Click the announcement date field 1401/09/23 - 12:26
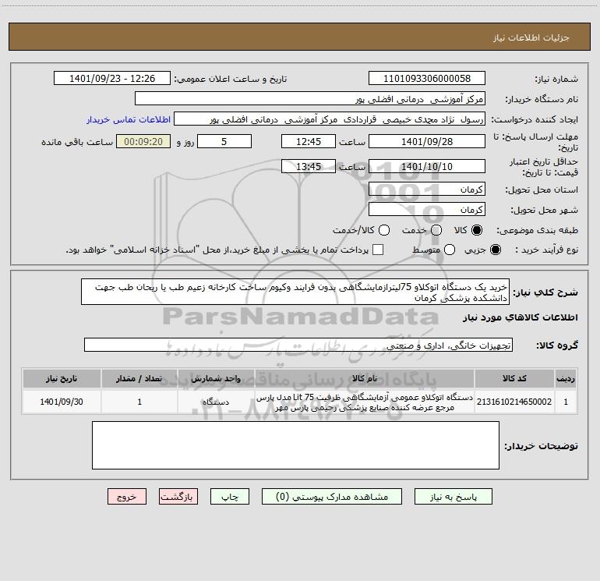600x581 pixels. pos(112,78)
